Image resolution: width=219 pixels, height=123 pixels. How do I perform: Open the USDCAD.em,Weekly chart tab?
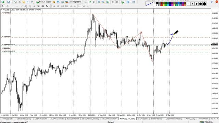pyautogui.click(x=90, y=119)
